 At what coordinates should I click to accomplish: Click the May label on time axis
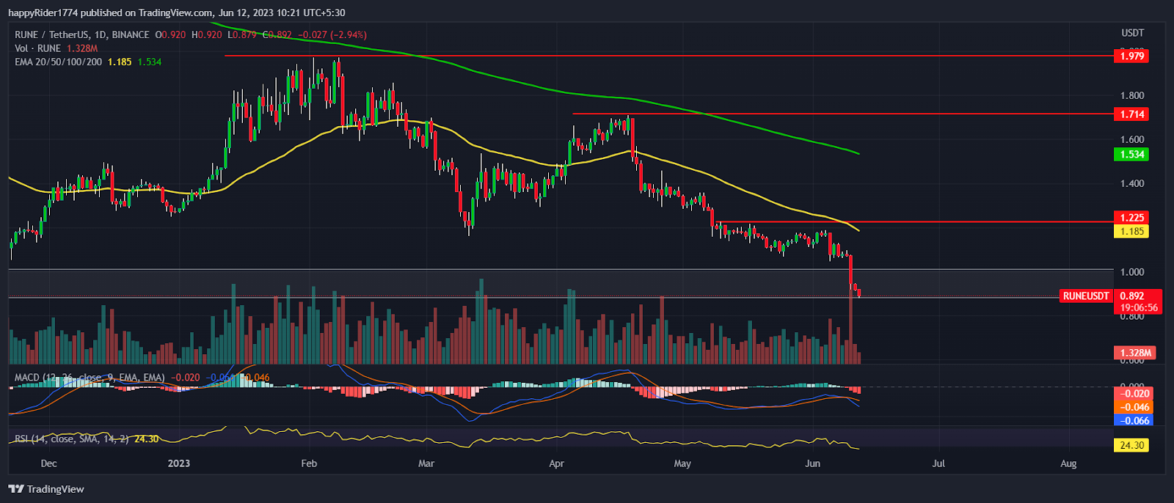coord(682,463)
